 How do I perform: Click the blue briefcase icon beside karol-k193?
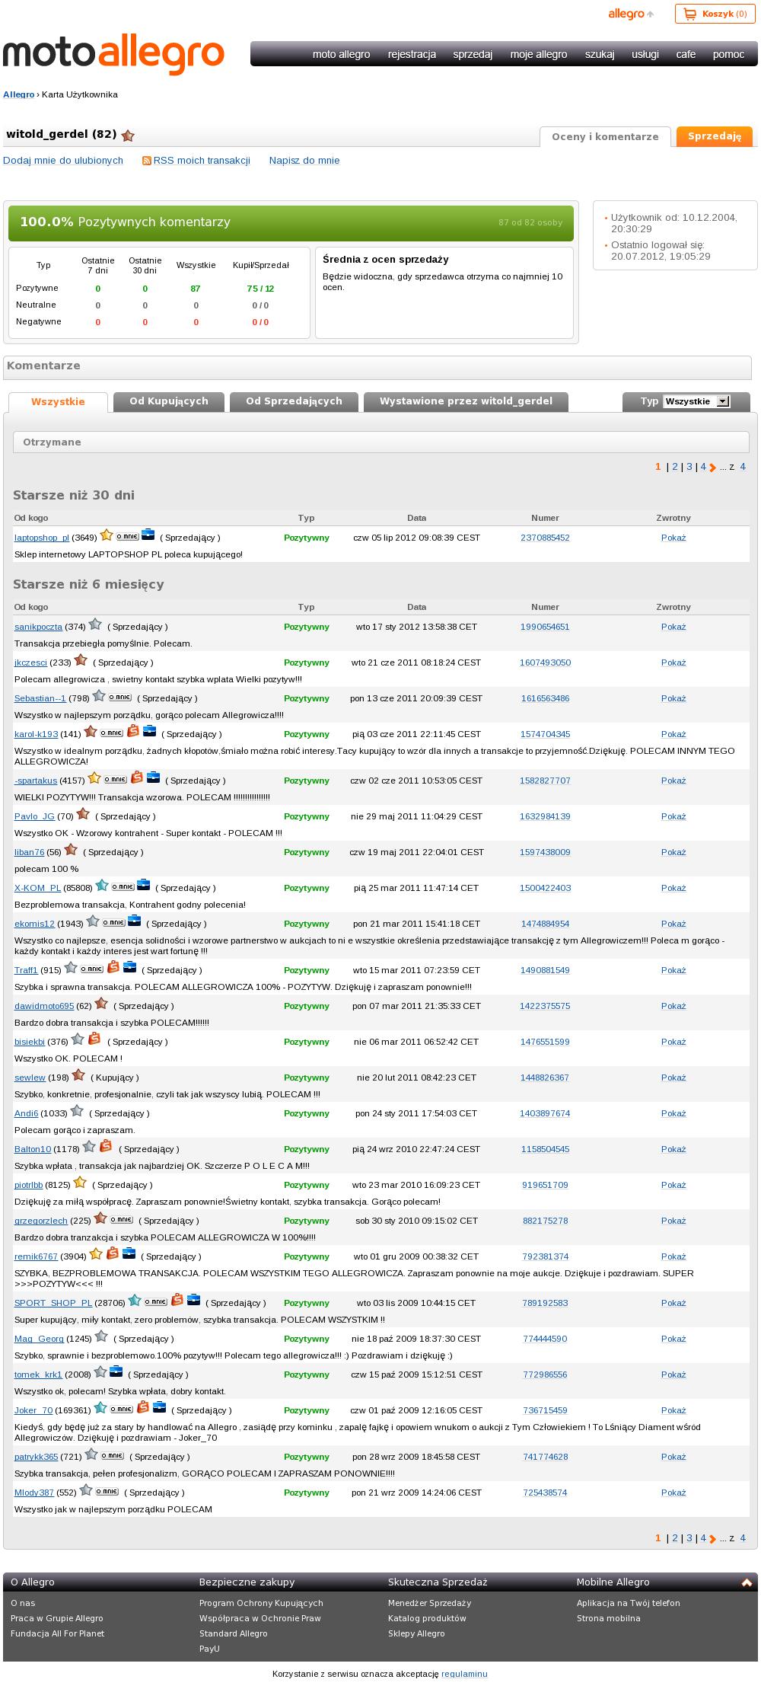point(150,731)
